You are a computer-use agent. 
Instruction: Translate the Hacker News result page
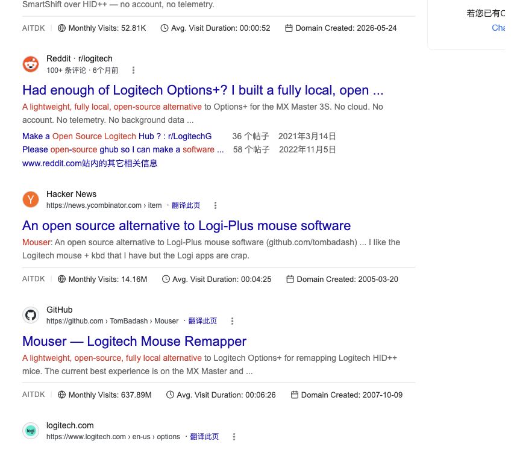(x=186, y=205)
